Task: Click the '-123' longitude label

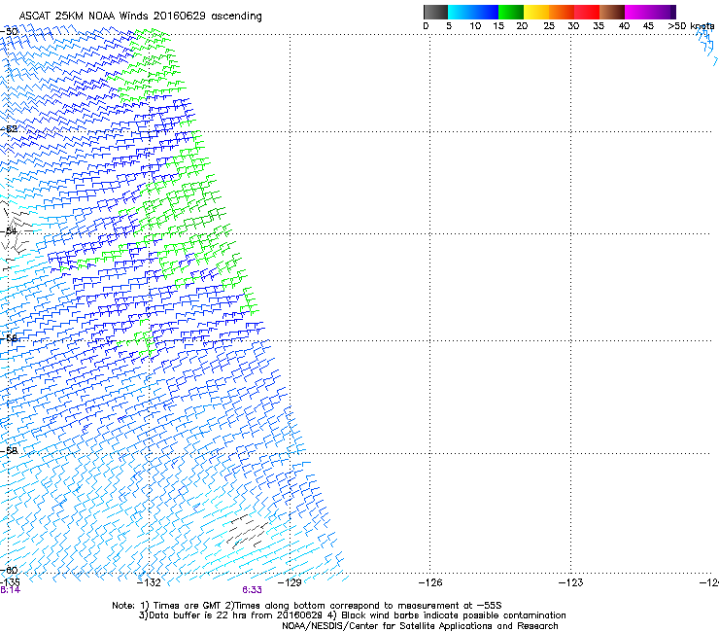Action: pos(571,582)
